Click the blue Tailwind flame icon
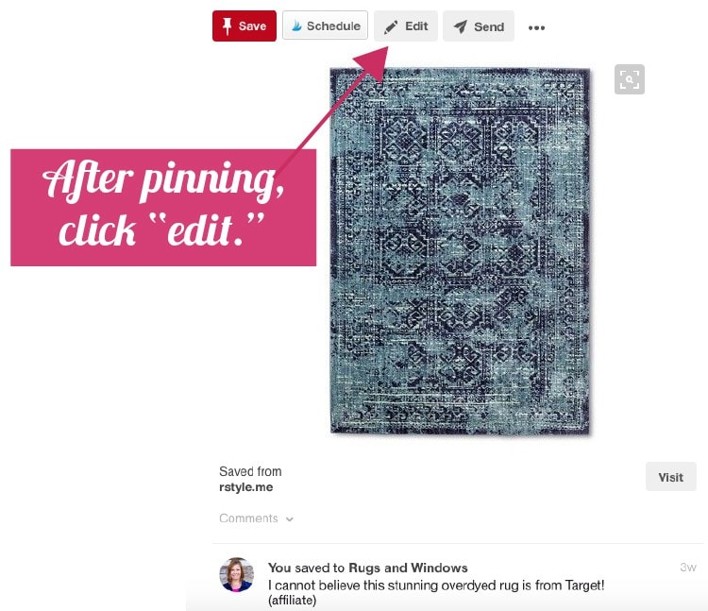Image resolution: width=708 pixels, height=611 pixels. click(x=296, y=25)
